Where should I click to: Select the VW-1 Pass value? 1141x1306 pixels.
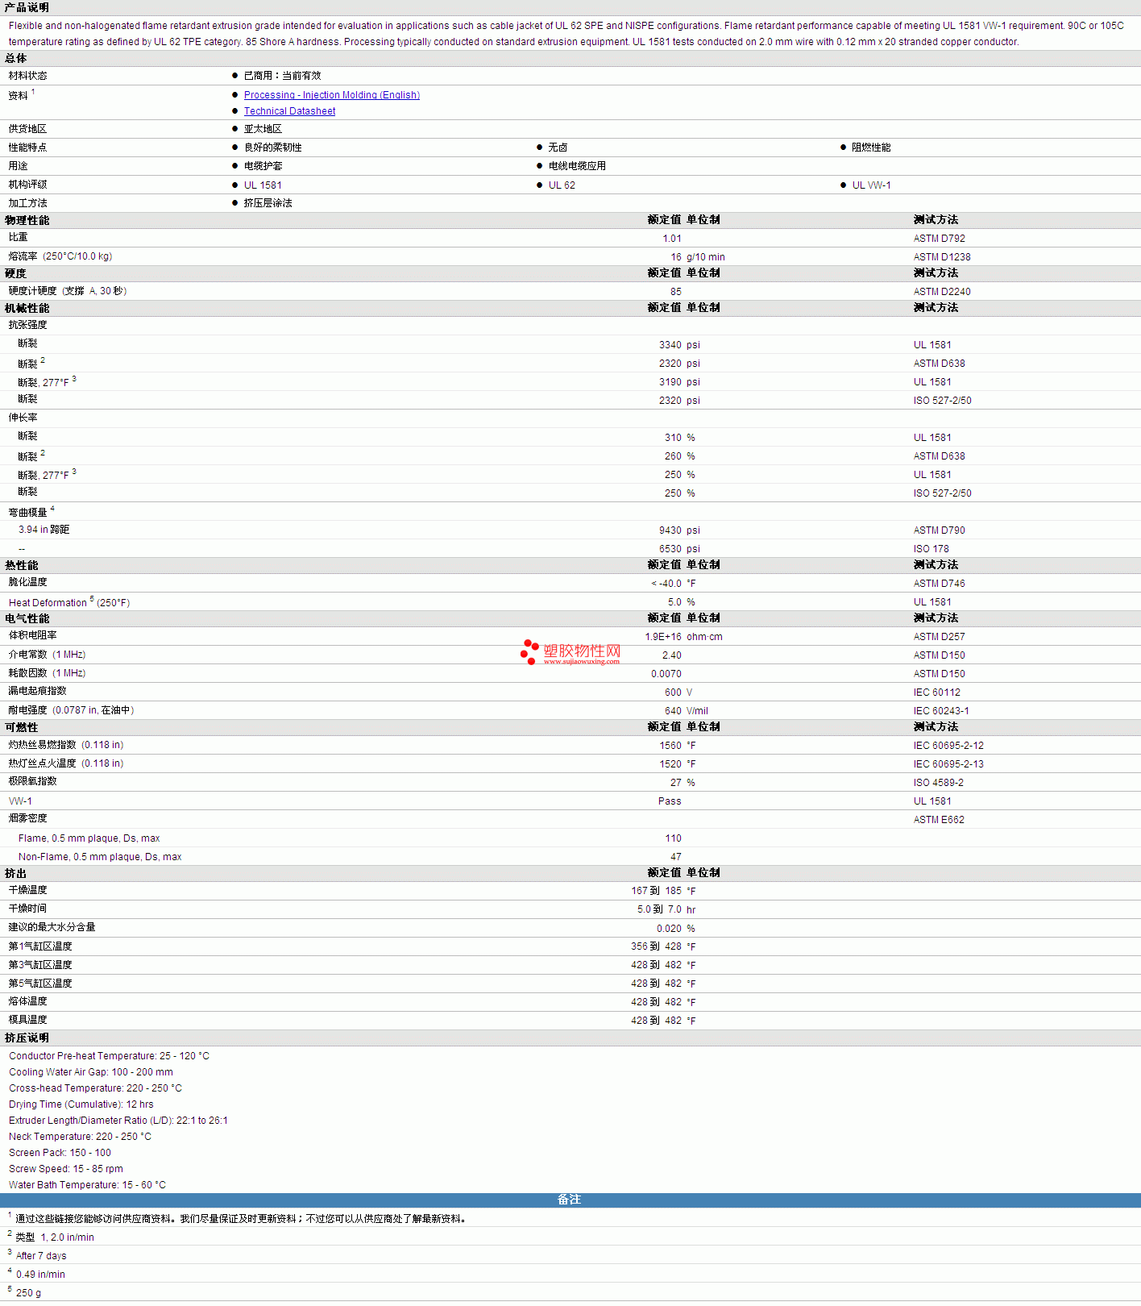[670, 801]
